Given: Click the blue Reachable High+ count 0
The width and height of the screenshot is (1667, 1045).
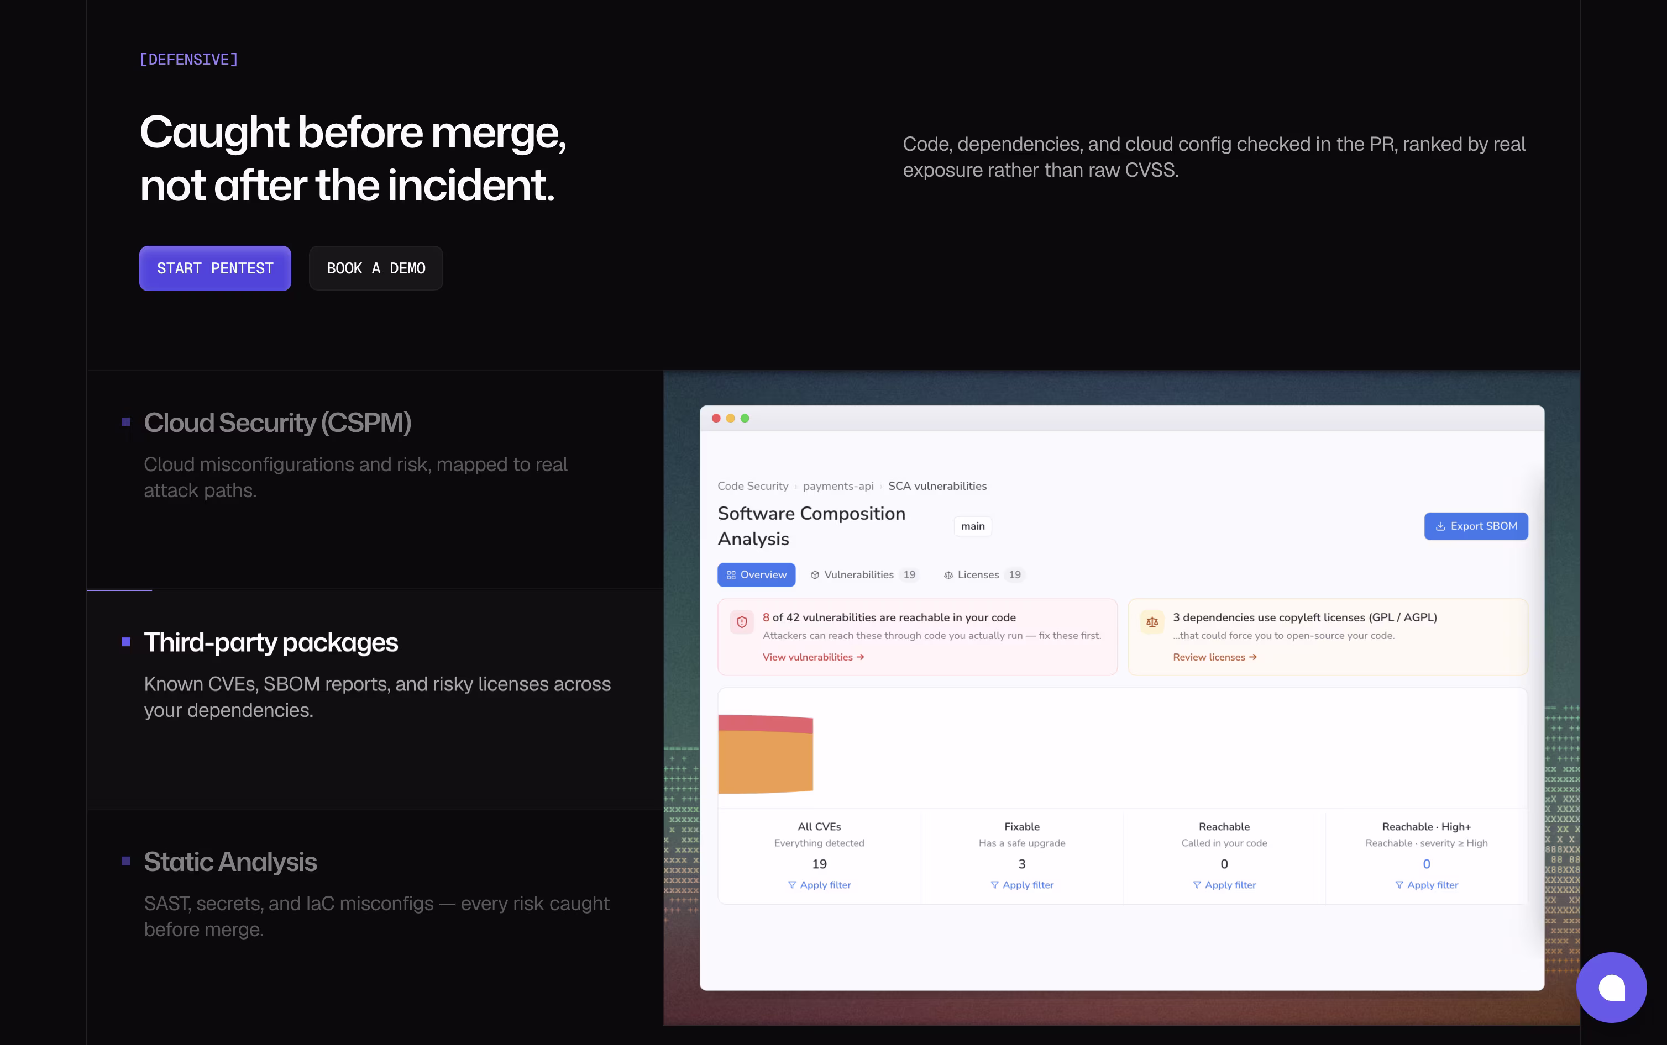Looking at the screenshot, I should point(1427,864).
